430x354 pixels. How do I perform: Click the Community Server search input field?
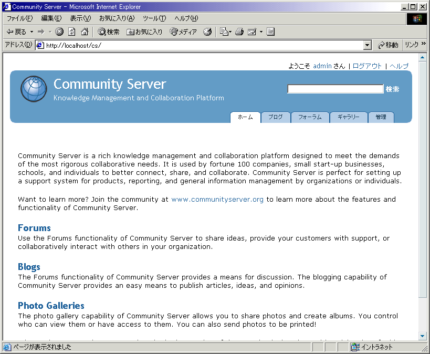click(x=335, y=89)
